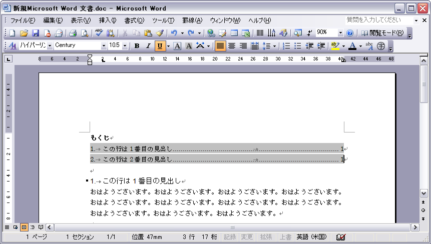Switch to right alignment

point(243,46)
